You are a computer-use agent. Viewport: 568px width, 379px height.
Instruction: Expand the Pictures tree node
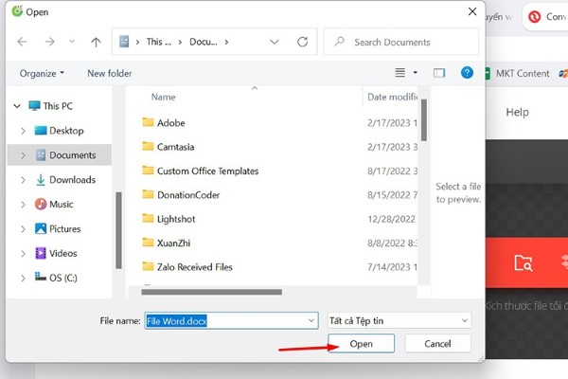pos(23,229)
